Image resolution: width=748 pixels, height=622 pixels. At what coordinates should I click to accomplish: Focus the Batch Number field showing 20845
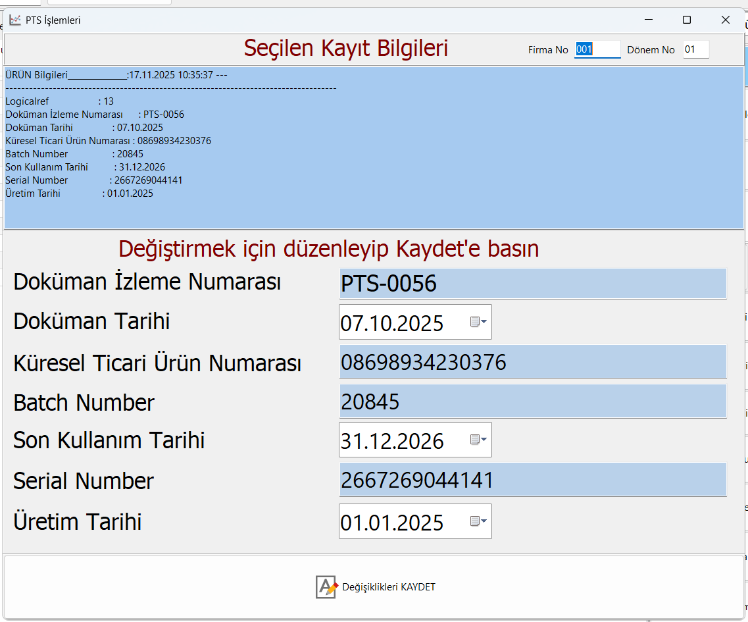(x=532, y=401)
